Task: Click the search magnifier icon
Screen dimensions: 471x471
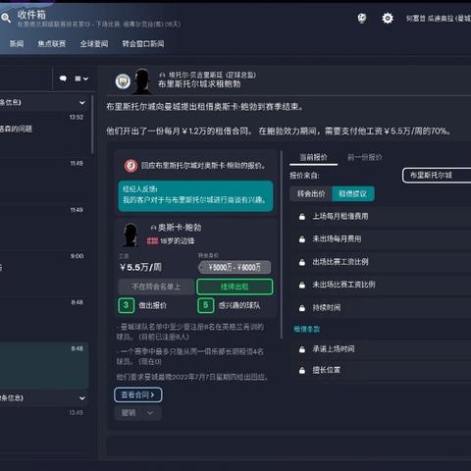Action: click(6, 18)
